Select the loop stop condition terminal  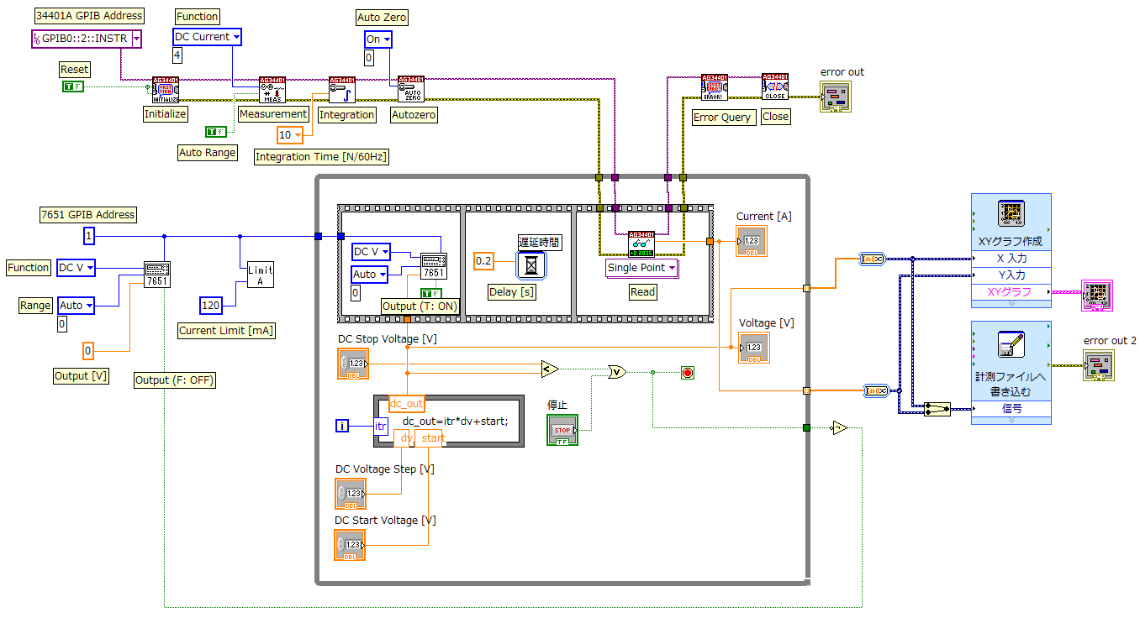(x=688, y=372)
